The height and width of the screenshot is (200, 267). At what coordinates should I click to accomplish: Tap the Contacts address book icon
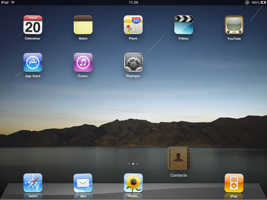(179, 158)
